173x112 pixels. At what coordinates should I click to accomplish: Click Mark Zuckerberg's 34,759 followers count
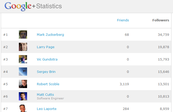click(x=163, y=35)
